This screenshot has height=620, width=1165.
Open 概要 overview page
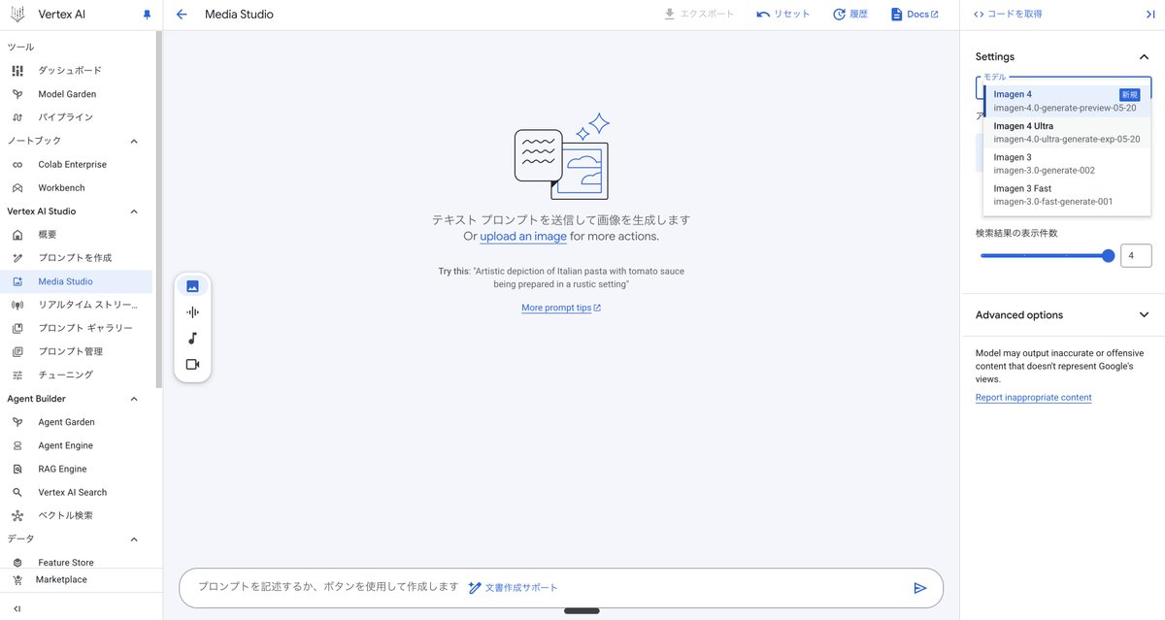click(78, 235)
